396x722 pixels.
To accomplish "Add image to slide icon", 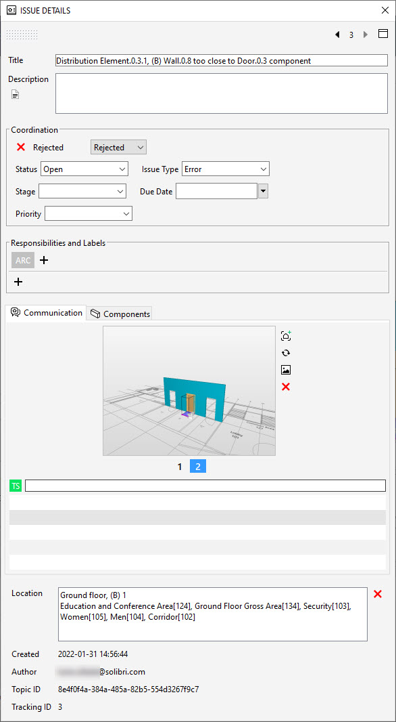I will (286, 370).
